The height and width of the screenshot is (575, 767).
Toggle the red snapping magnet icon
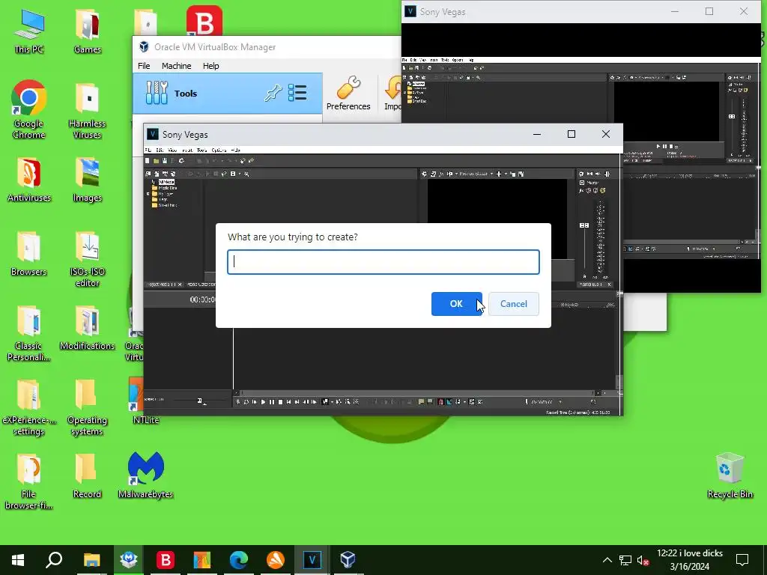point(440,402)
